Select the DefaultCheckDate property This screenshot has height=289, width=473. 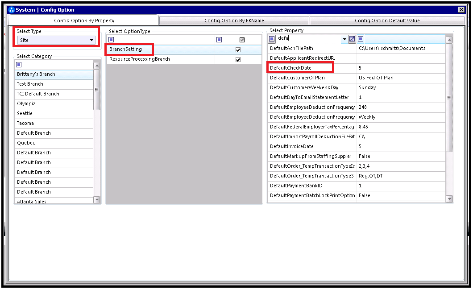pos(312,68)
